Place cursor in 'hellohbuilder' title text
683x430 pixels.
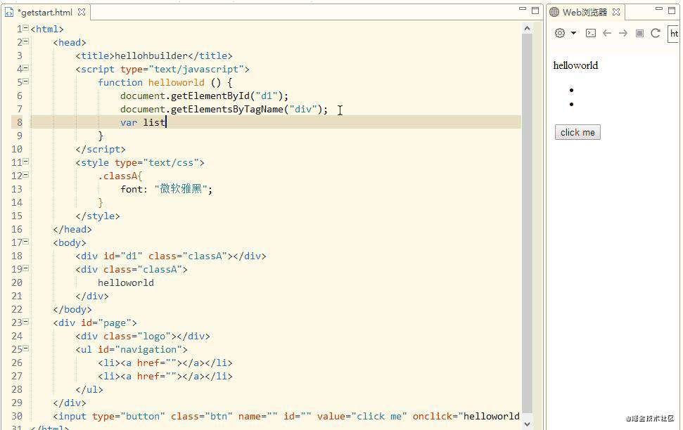coord(151,56)
